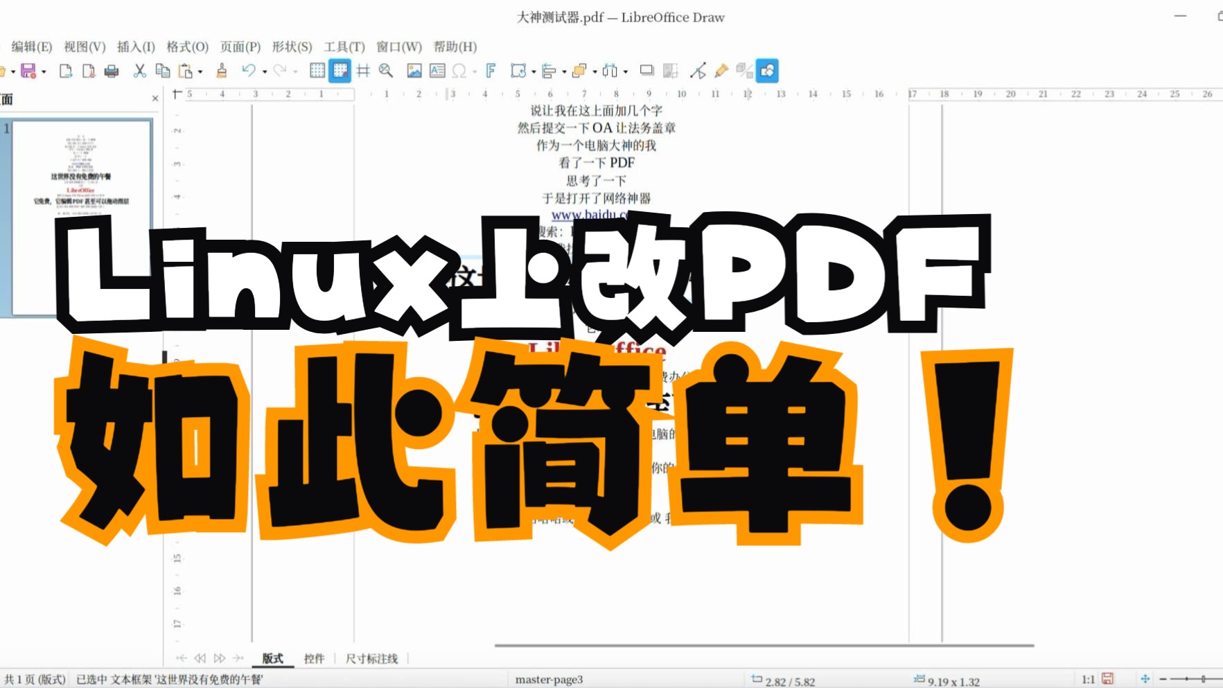Click the www.baidu link in document
Viewport: 1223px width, 688px height.
tap(590, 215)
